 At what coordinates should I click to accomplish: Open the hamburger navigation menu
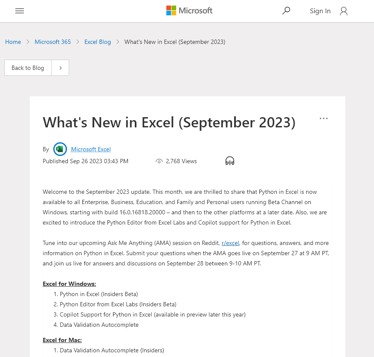click(x=20, y=11)
